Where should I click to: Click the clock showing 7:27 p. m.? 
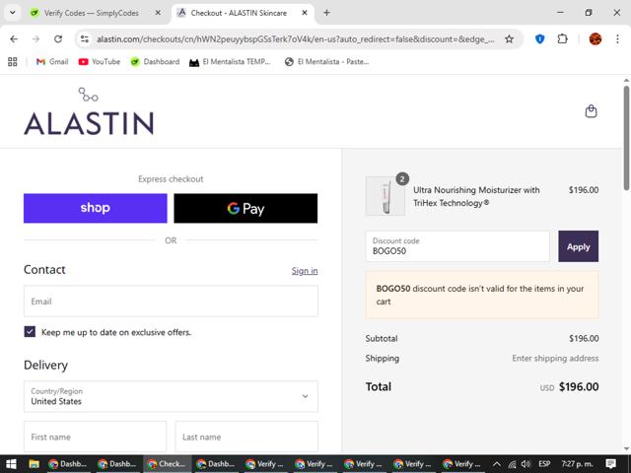[x=577, y=464]
